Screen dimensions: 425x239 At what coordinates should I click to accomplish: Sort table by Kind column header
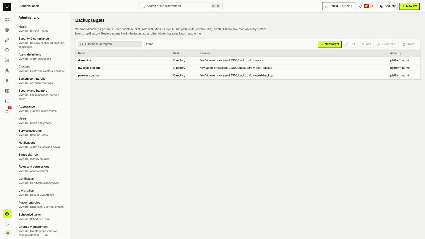(x=176, y=53)
